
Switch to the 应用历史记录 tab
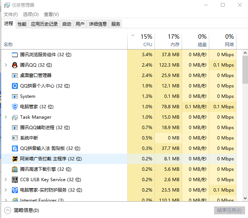point(44,24)
